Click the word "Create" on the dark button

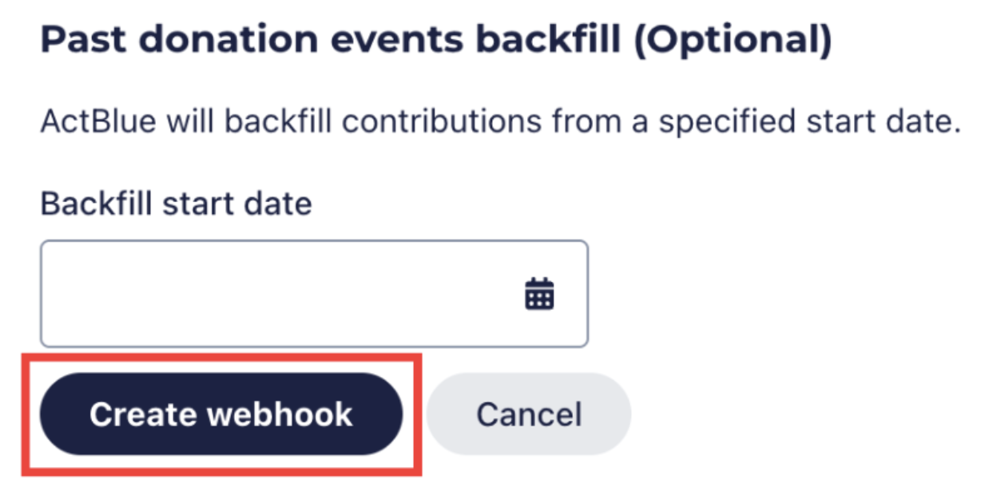pos(143,414)
